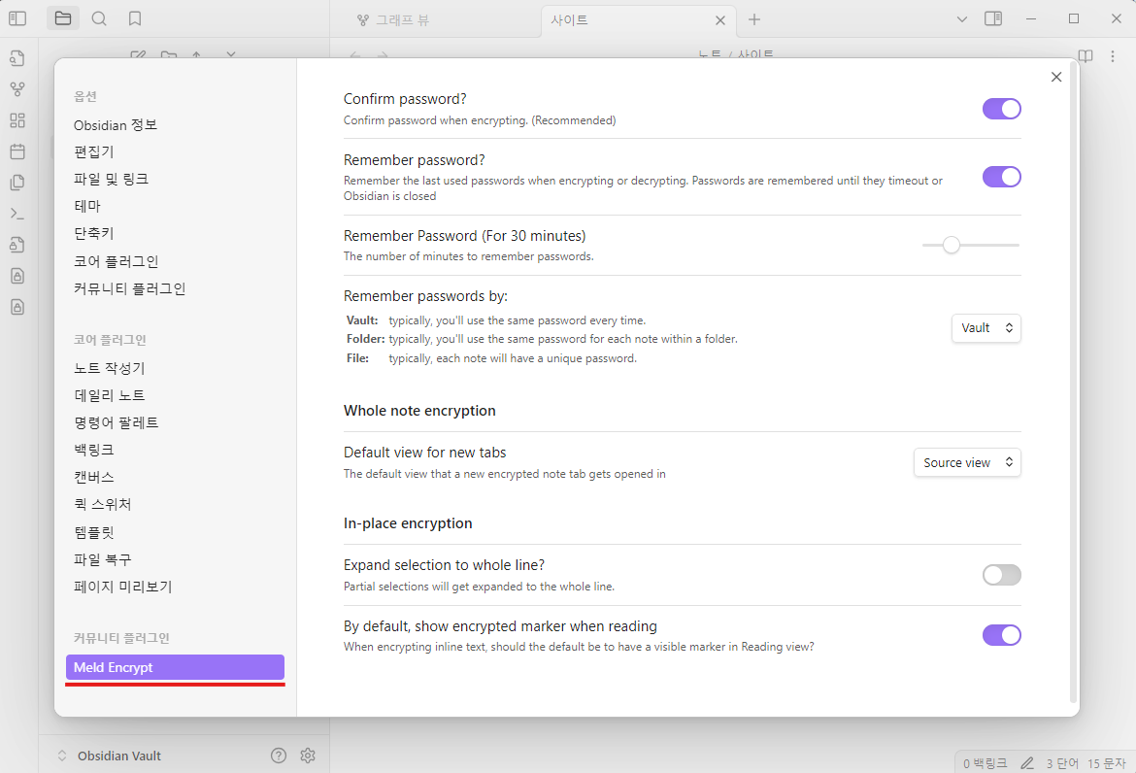Enable Expand selection to whole line
The image size is (1136, 773).
click(x=1001, y=575)
